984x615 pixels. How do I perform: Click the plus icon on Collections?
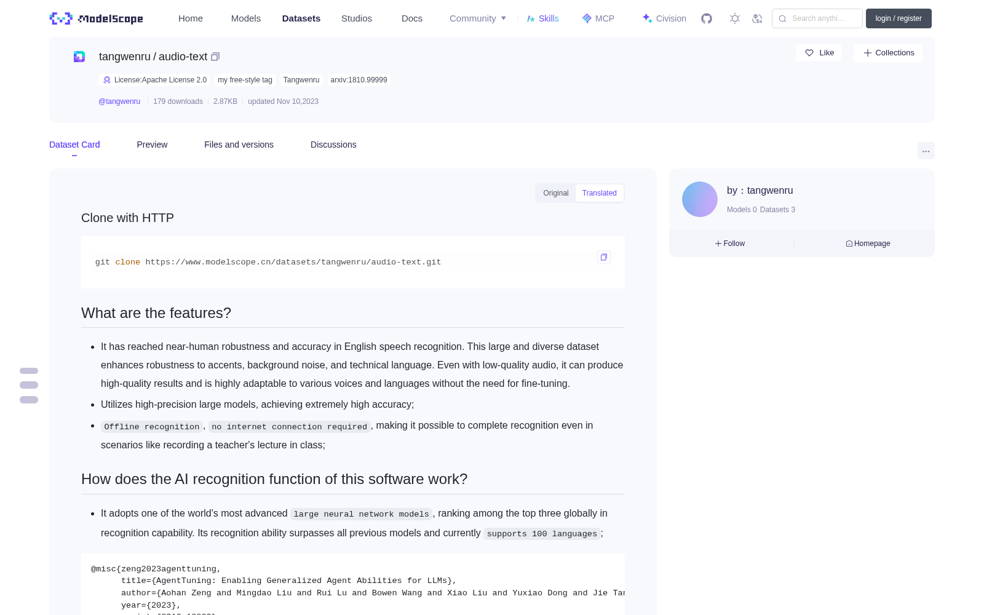pos(868,53)
